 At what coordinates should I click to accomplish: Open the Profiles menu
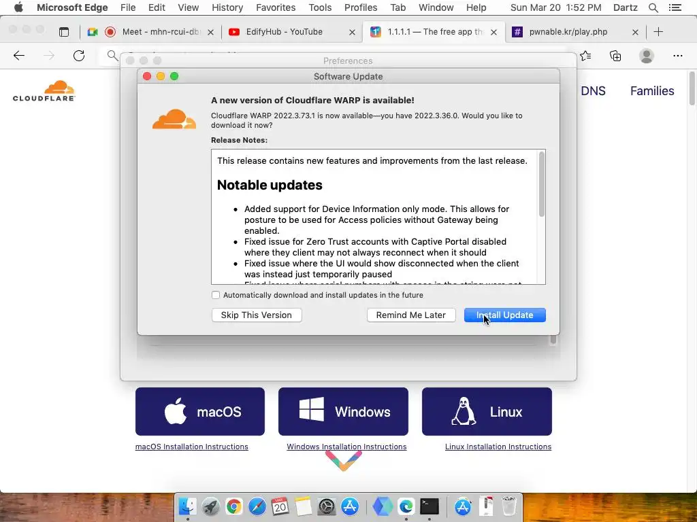click(x=361, y=7)
